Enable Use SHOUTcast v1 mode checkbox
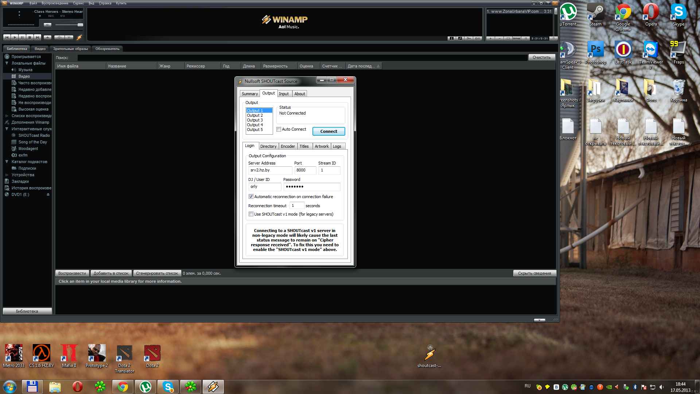 click(251, 214)
